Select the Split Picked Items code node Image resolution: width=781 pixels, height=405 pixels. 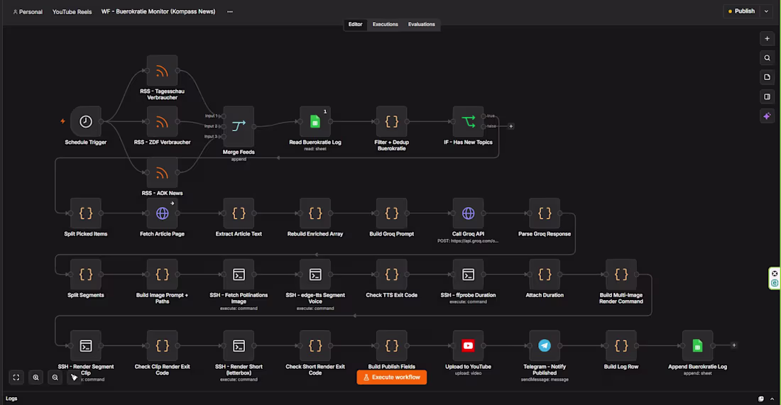[x=86, y=213]
